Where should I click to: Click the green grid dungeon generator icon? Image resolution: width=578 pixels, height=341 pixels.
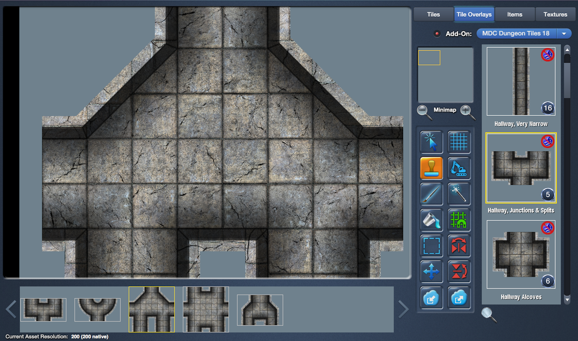tap(459, 220)
